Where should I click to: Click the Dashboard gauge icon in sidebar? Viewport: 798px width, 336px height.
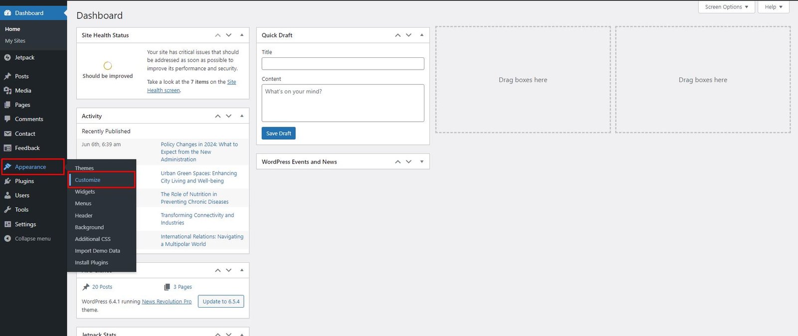(x=7, y=13)
